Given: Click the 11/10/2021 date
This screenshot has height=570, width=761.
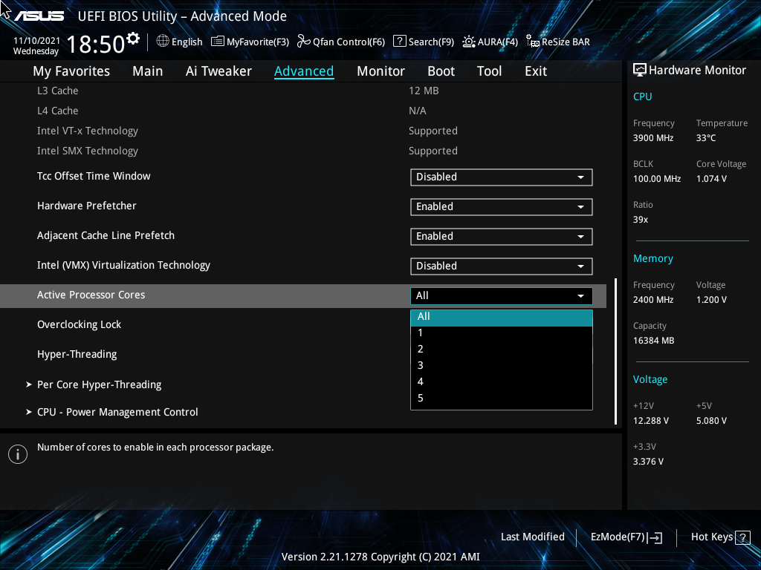Looking at the screenshot, I should tap(36, 41).
